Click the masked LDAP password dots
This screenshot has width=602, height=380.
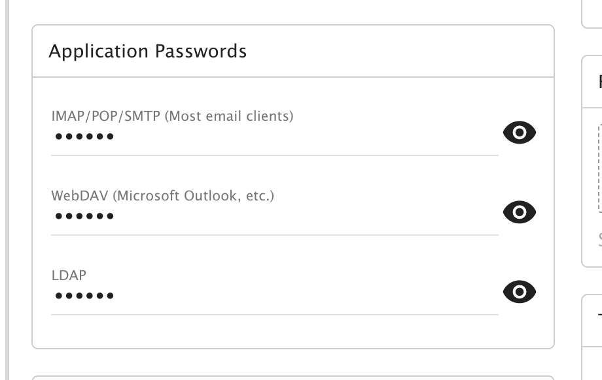(84, 296)
